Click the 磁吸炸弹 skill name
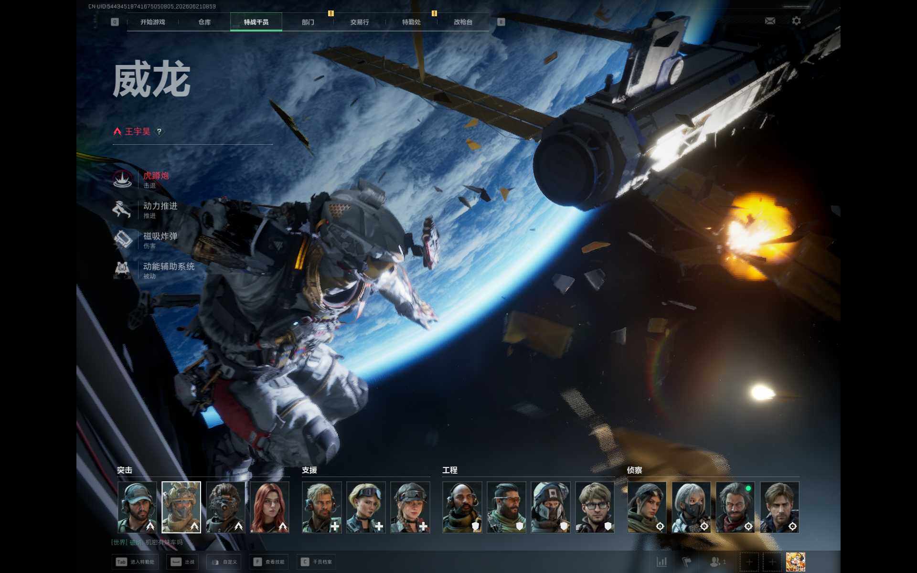917x573 pixels. point(160,236)
